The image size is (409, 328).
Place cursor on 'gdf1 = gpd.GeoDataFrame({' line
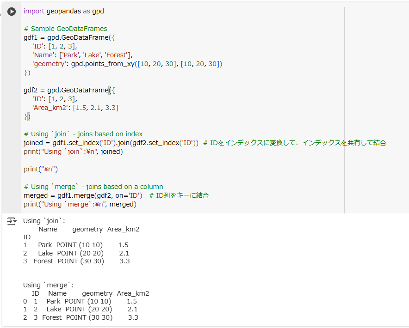[69, 37]
